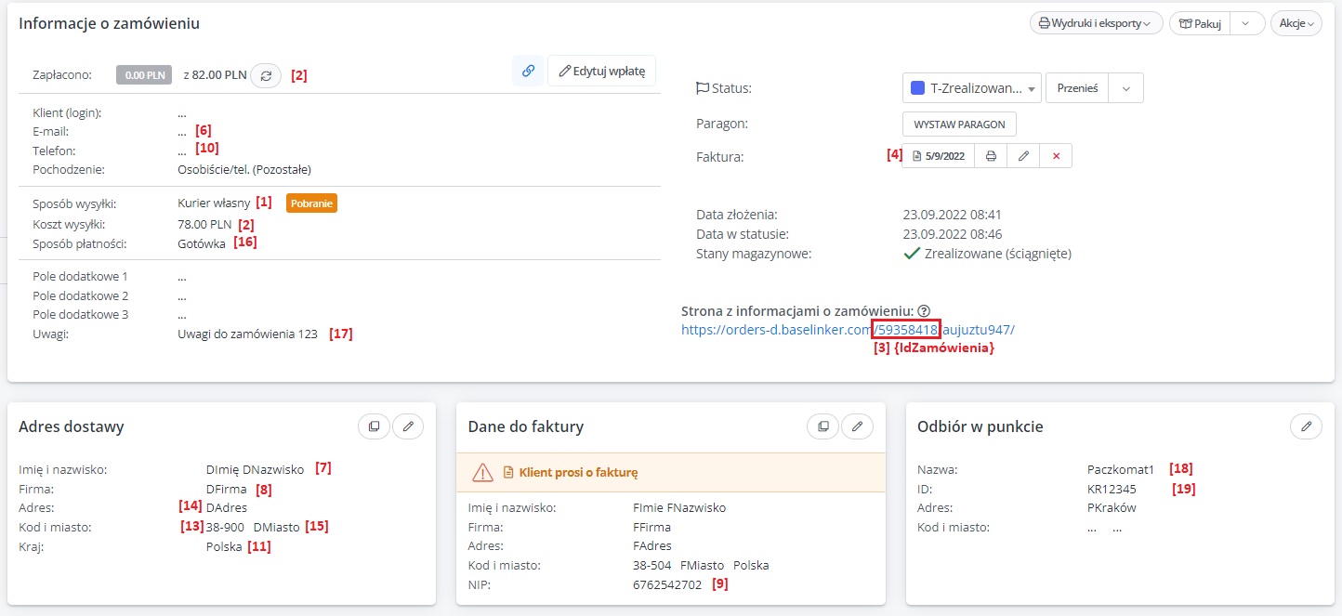The width and height of the screenshot is (1342, 616).
Task: Edit the Odbiór w punkcie section
Action: (1307, 426)
